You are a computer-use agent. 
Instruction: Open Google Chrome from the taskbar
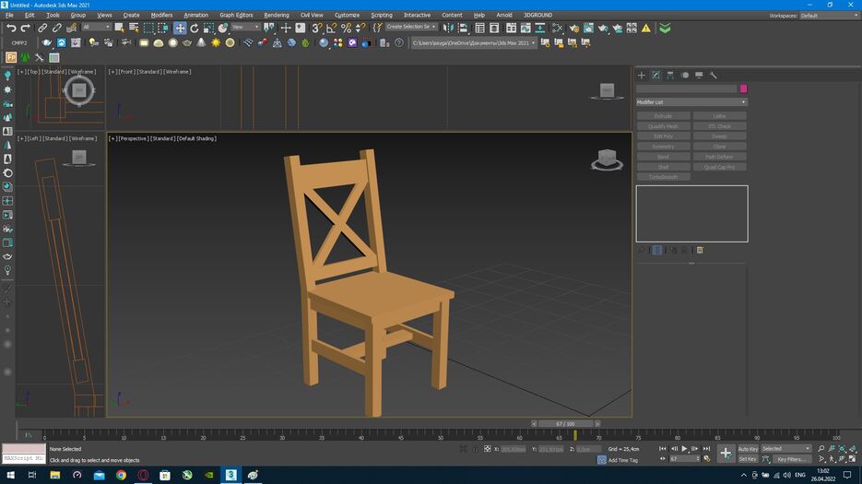[121, 475]
